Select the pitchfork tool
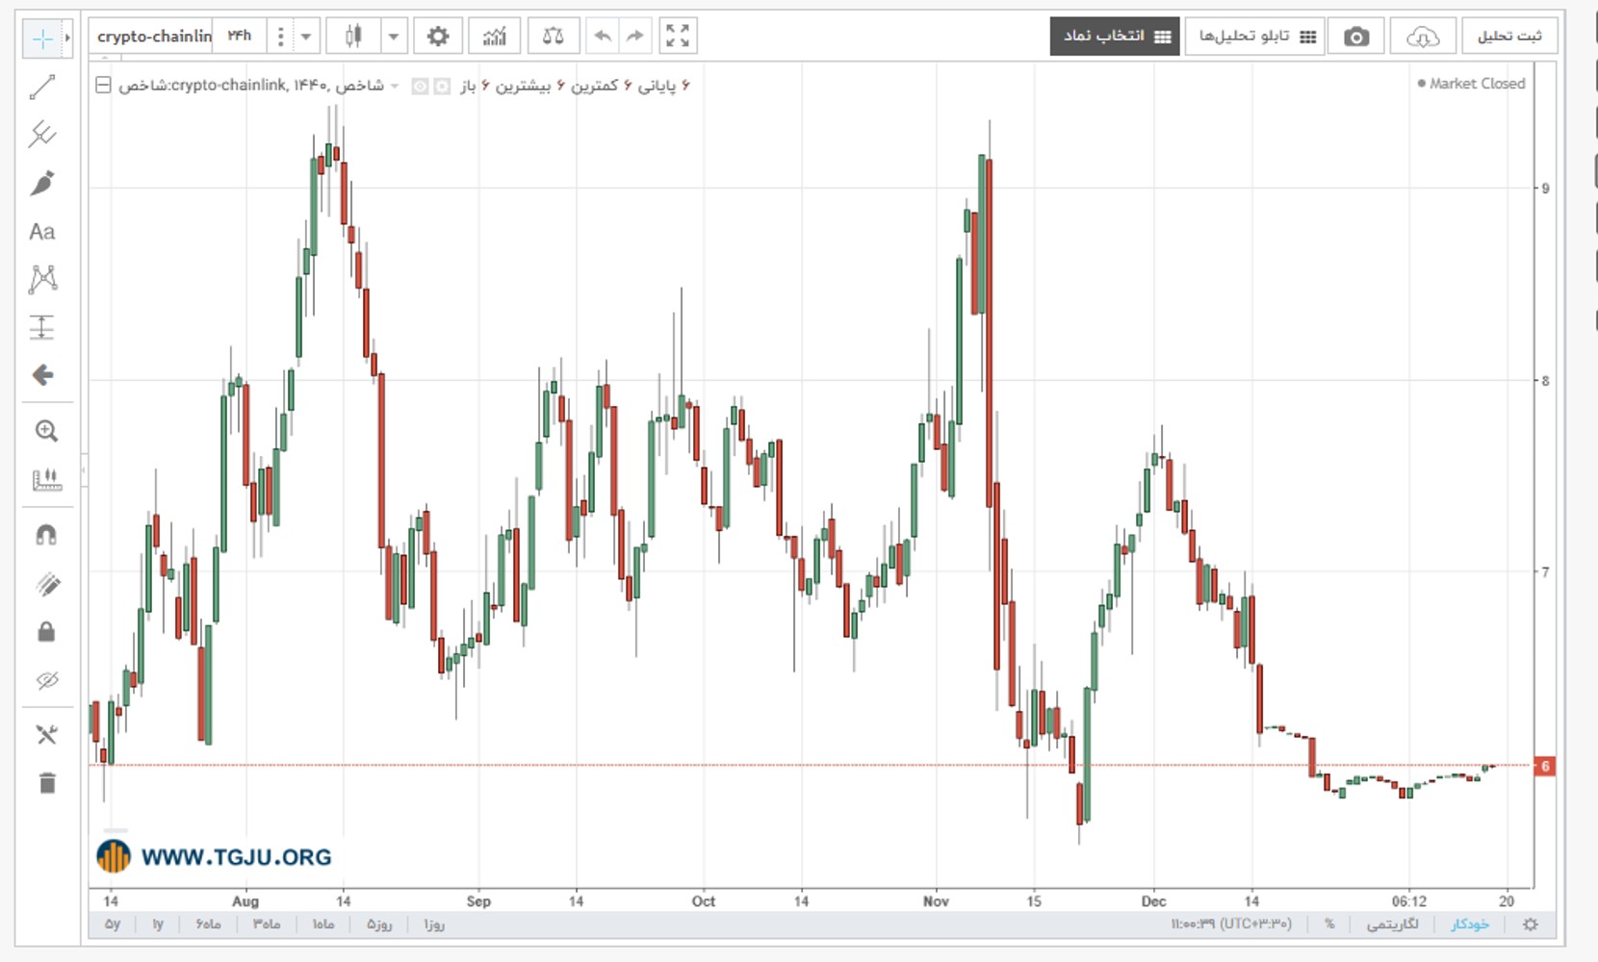Screen dimensions: 1598x962 click(x=42, y=135)
